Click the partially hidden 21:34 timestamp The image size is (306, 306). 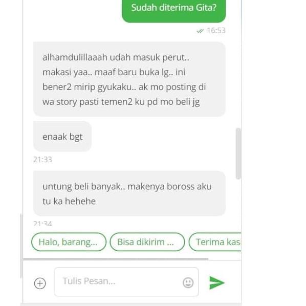(x=42, y=224)
